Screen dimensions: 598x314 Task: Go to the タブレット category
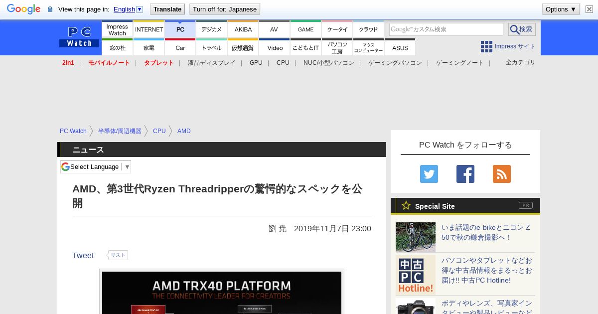[x=158, y=63]
